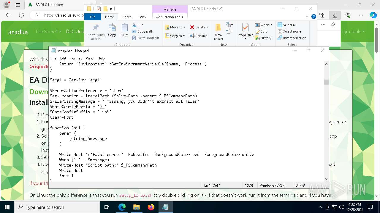Screen dimensions: 380x213
Task: Open the Move to dropdown
Action: (175, 27)
